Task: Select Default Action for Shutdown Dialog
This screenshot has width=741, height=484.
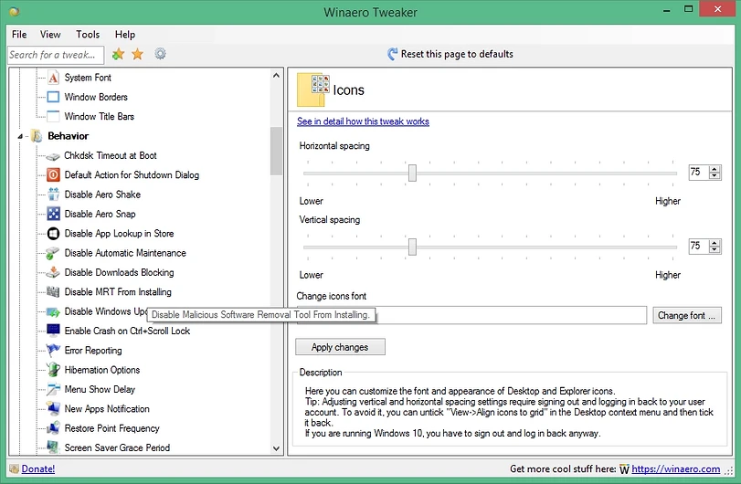Action: 131,174
